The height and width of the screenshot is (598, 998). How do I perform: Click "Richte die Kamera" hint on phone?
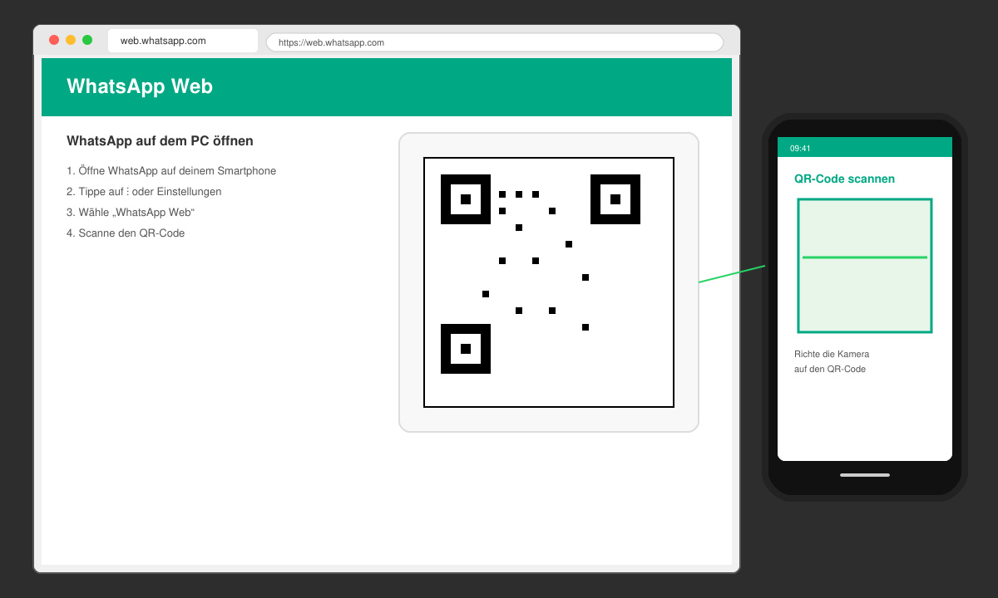(832, 354)
